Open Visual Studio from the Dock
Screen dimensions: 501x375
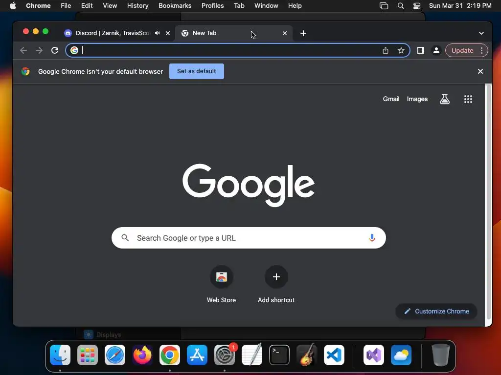pos(374,355)
